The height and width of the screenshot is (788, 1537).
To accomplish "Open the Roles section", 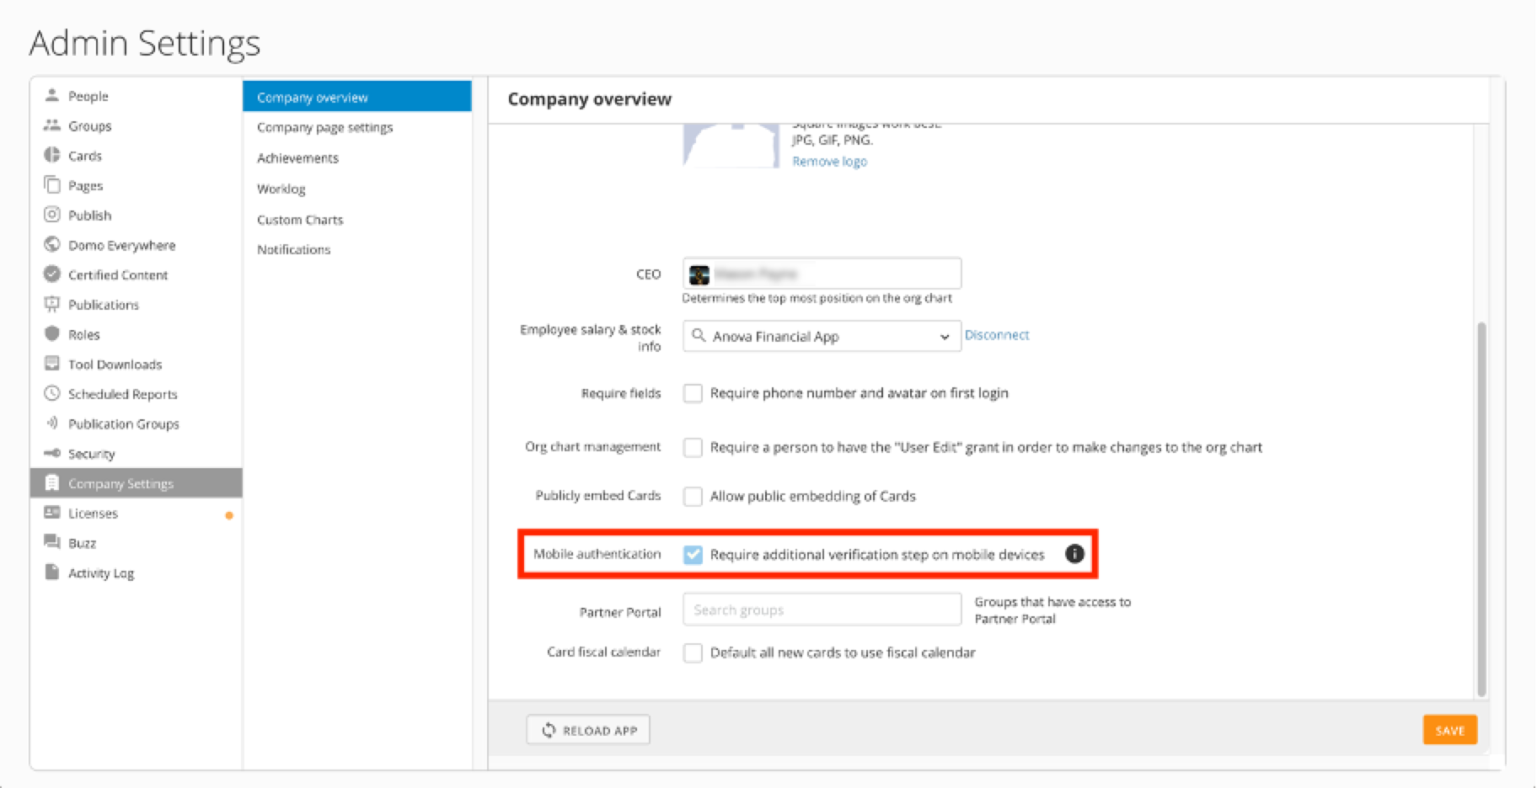I will [x=83, y=334].
